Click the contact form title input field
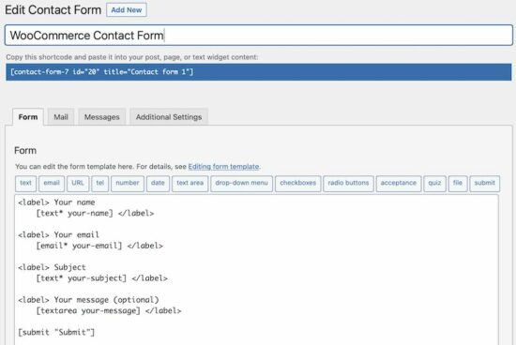516x345 pixels. [x=258, y=36]
